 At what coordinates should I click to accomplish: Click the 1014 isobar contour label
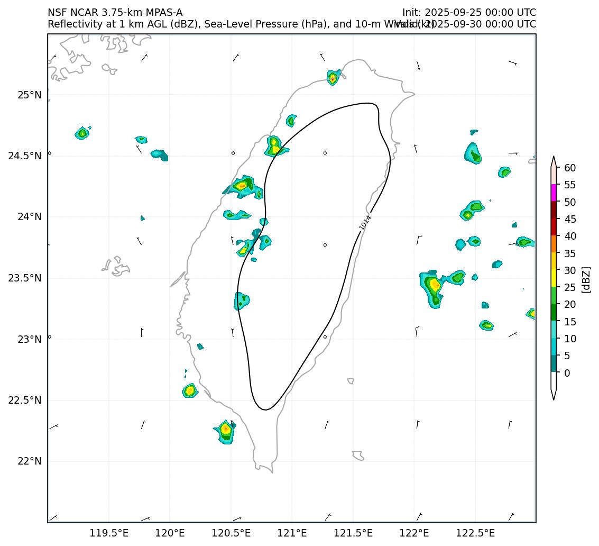coord(365,222)
